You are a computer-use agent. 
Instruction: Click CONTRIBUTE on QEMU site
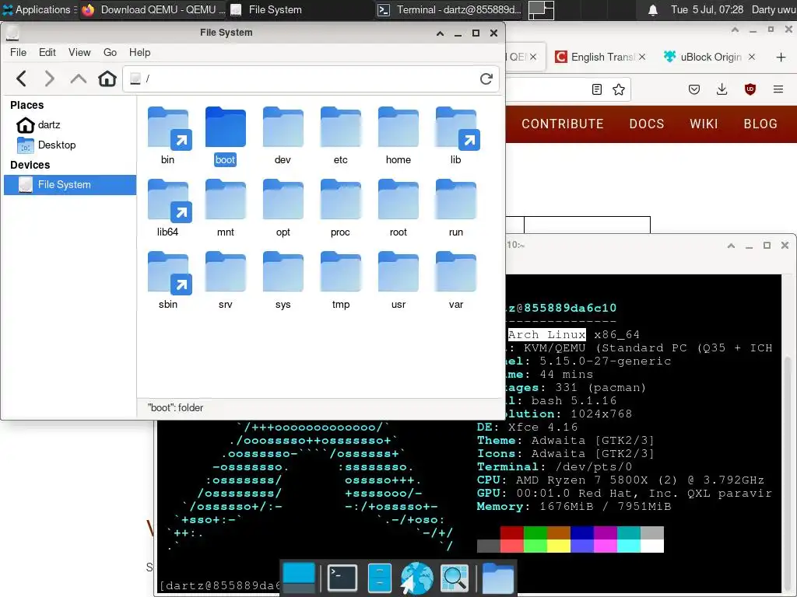pos(563,124)
